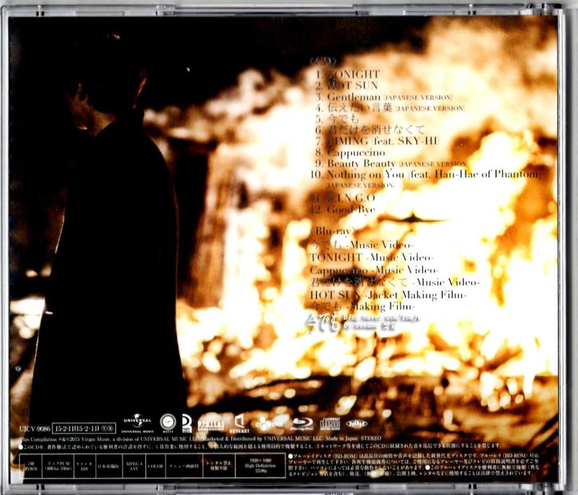
Task: Click the Compact Disc Digital Audio logo
Action: pos(330,424)
